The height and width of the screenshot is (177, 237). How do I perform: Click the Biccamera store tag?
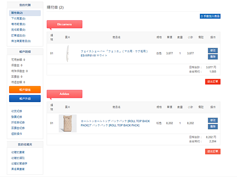point(64,24)
